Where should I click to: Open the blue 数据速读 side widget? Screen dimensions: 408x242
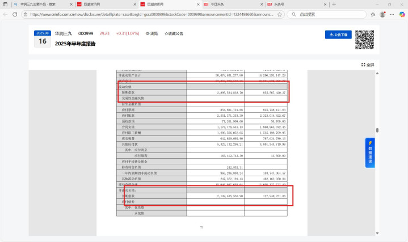[370, 153]
